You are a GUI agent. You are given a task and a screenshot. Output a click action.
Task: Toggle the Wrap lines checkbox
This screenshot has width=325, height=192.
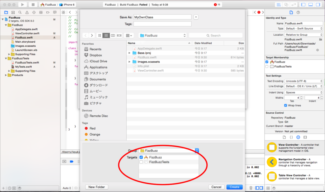[x=286, y=106]
